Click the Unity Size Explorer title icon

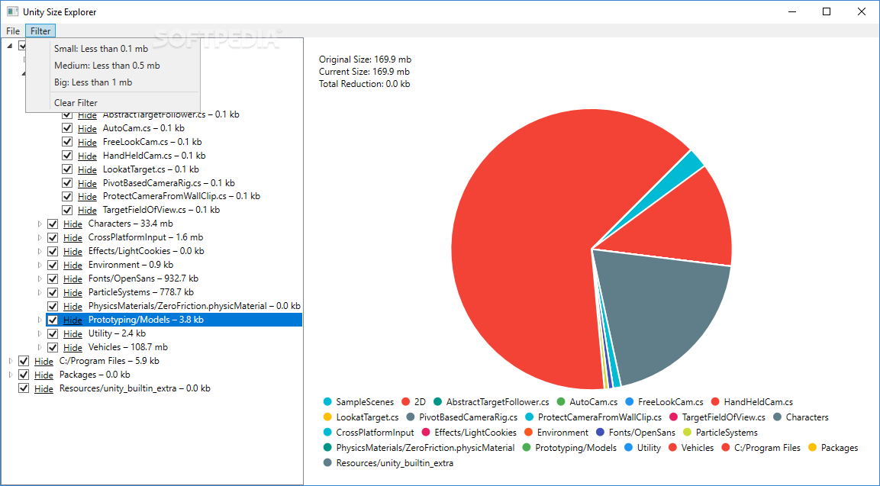tap(12, 11)
